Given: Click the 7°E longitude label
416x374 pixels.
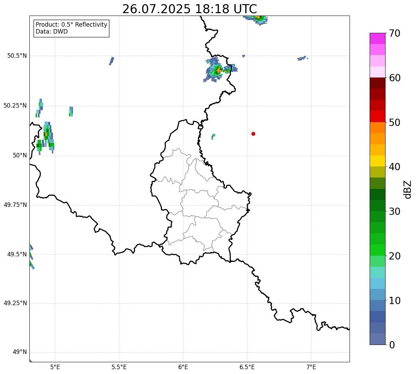Looking at the screenshot, I should coord(311,367).
